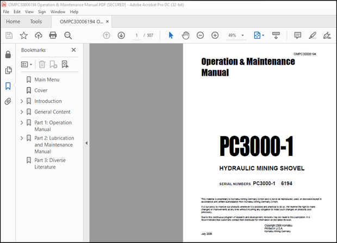Image resolution: width=337 pixels, height=243 pixels.
Task: Click the find text magnifier icon
Action: [68, 35]
